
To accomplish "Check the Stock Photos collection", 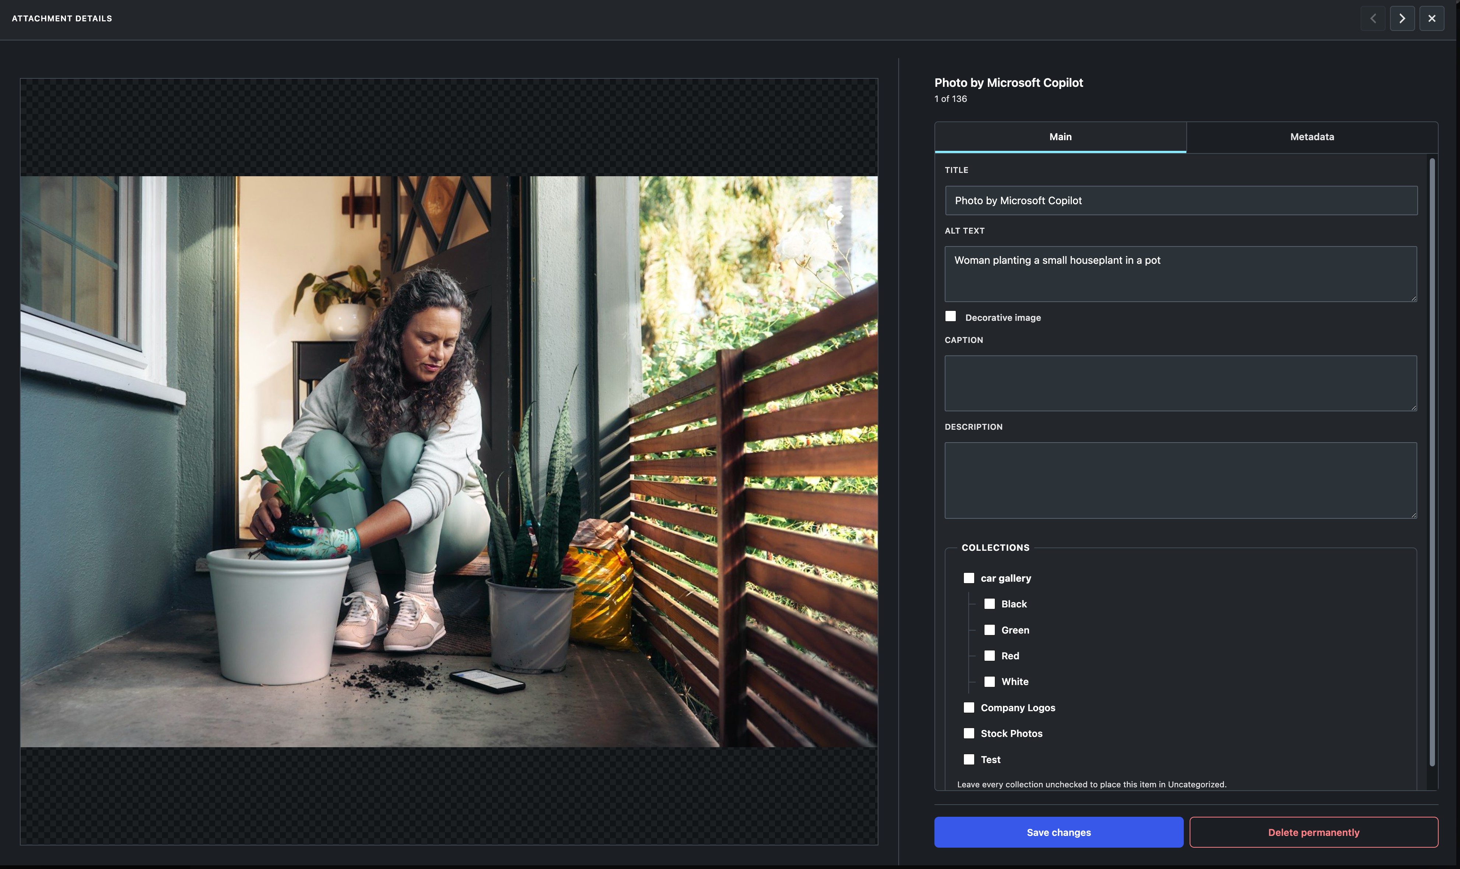I will click(x=969, y=734).
